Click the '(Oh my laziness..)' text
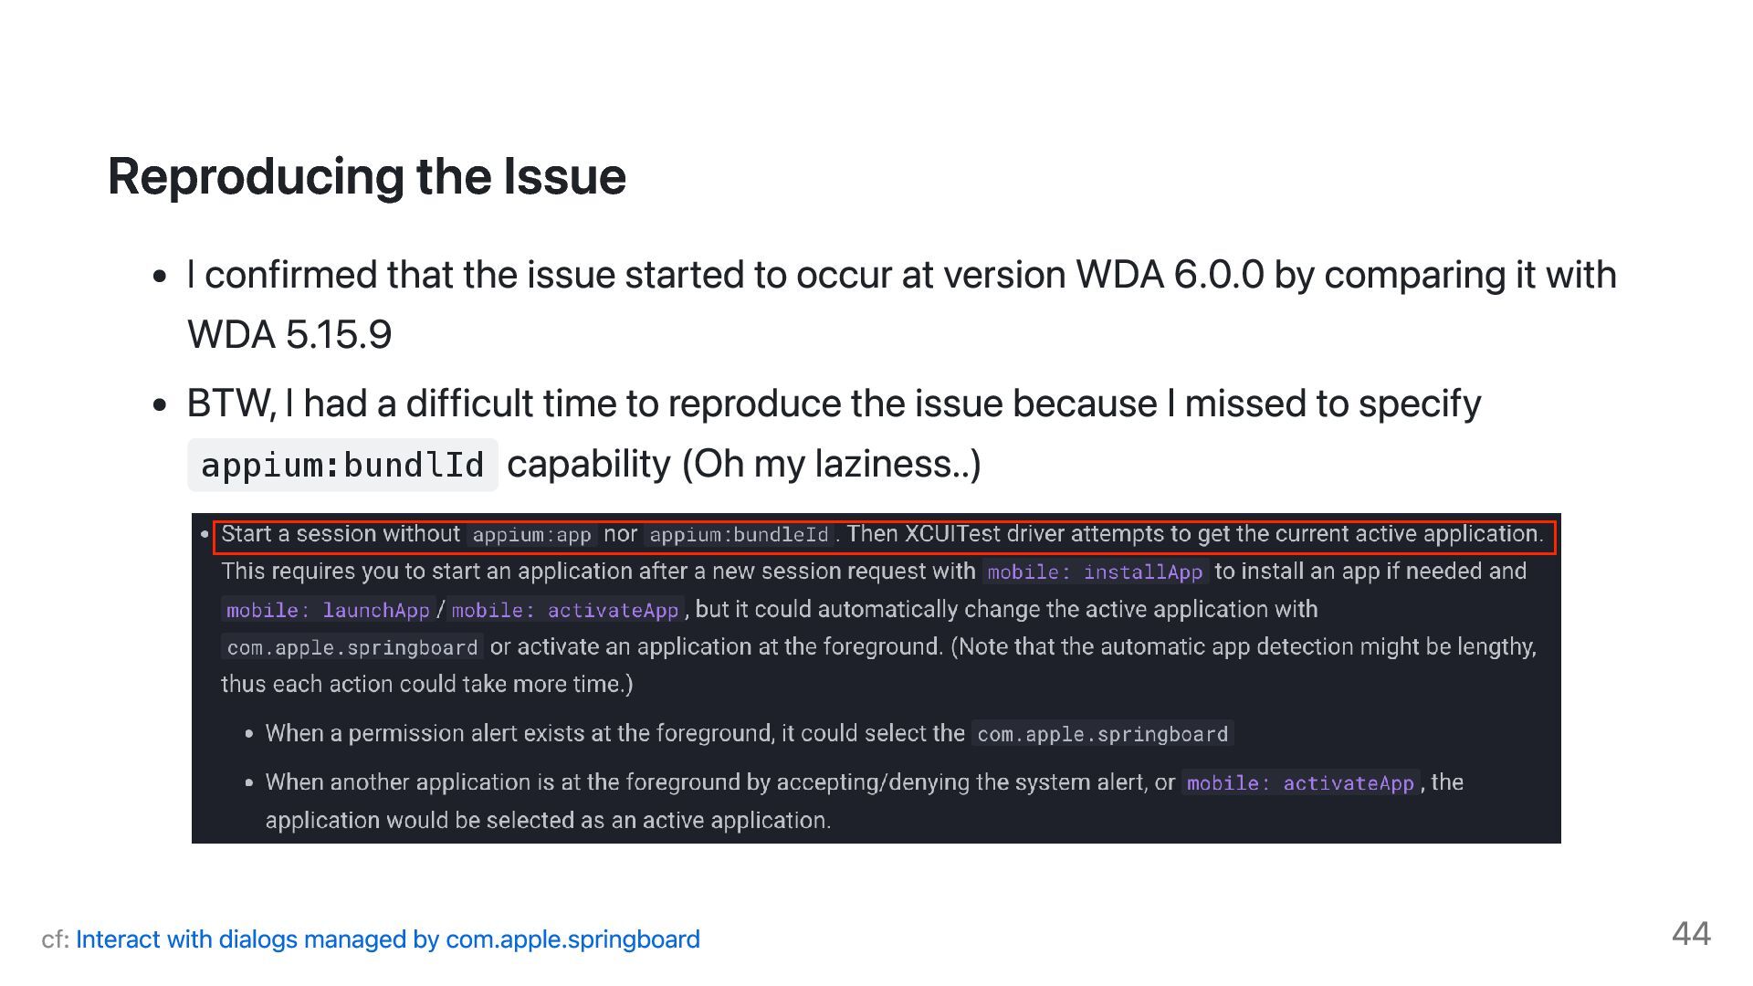Viewport: 1753px width, 986px height. [x=831, y=465]
